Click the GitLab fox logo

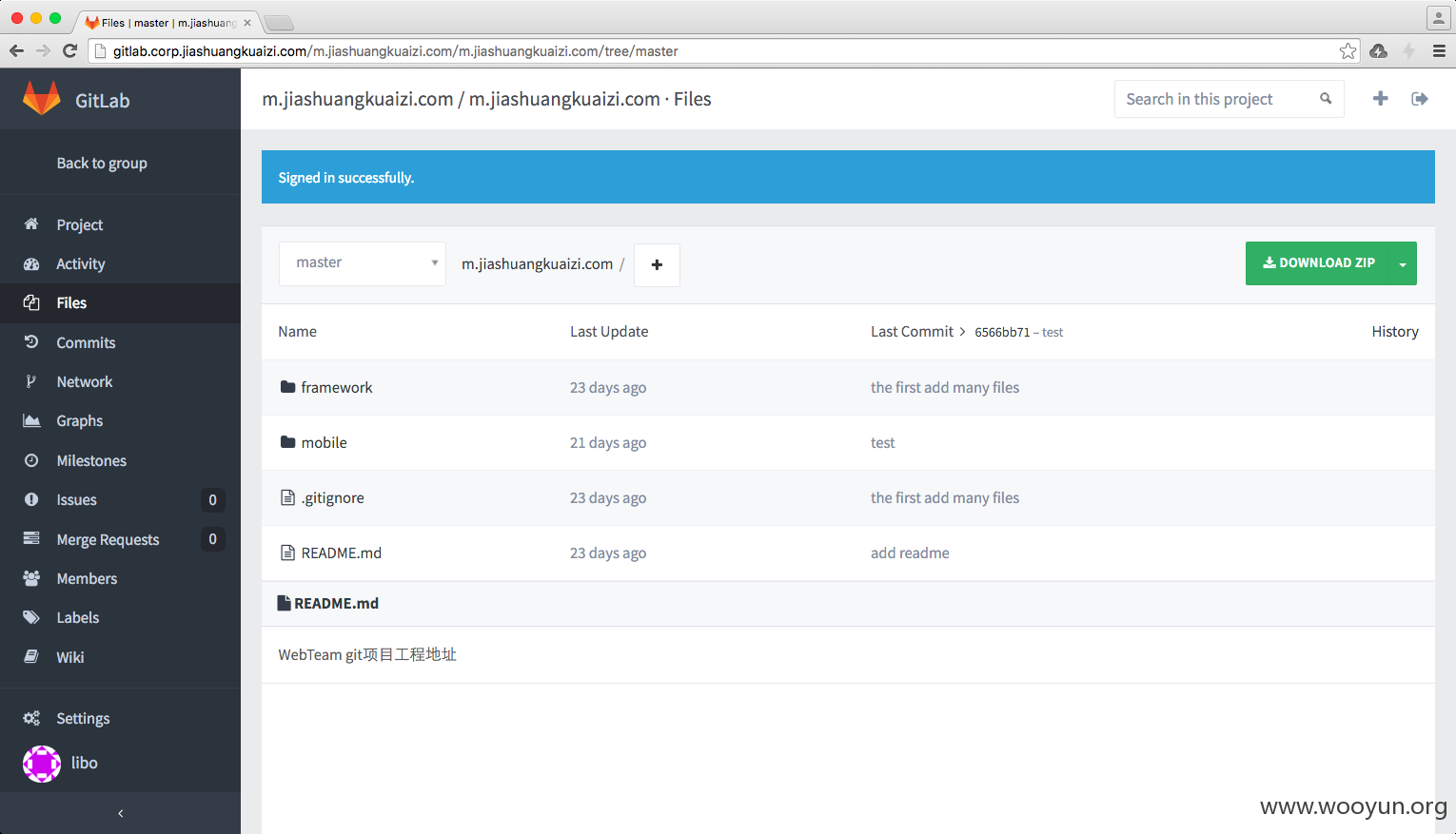pos(41,99)
